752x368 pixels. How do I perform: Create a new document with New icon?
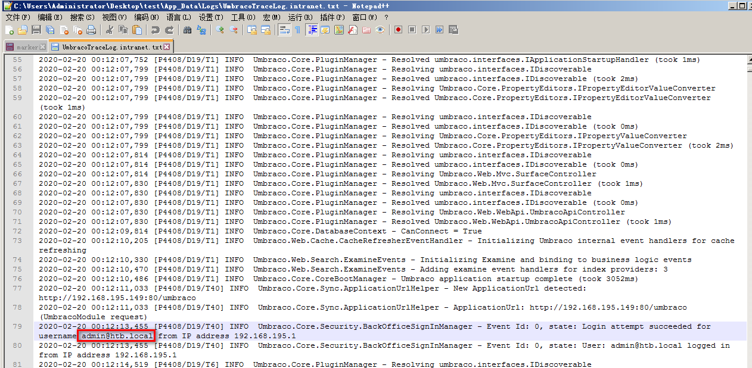[10, 30]
